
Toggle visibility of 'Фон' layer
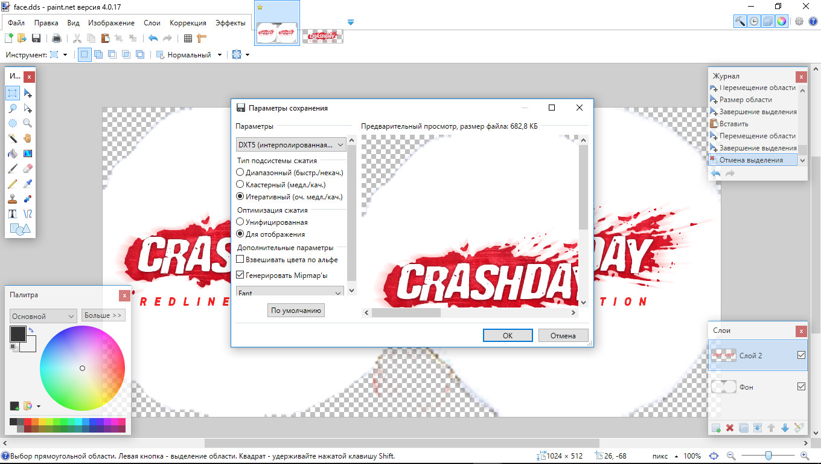pyautogui.click(x=802, y=387)
